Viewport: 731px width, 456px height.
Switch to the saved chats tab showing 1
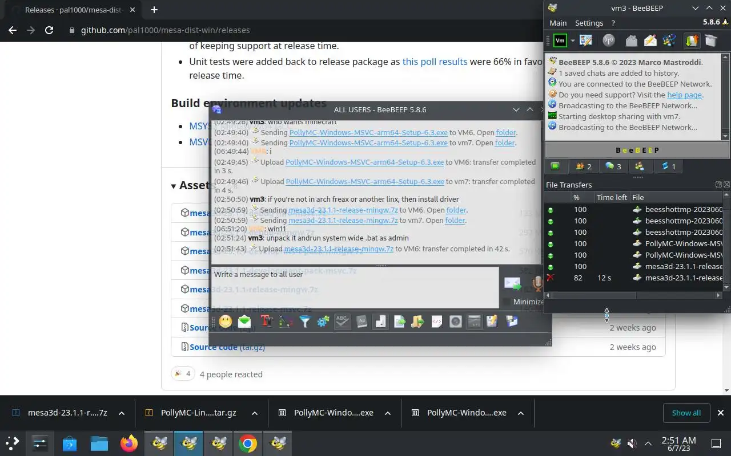click(668, 166)
